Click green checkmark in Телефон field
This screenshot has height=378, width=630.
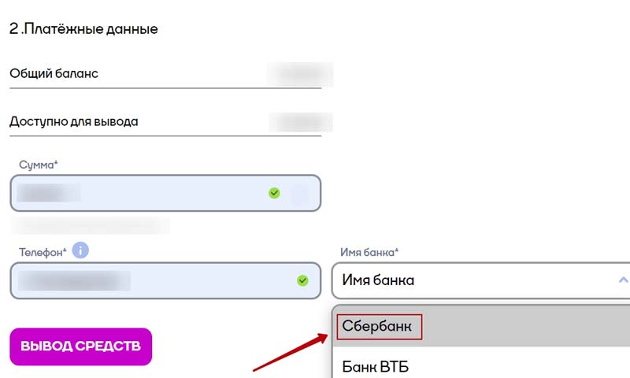click(x=302, y=280)
